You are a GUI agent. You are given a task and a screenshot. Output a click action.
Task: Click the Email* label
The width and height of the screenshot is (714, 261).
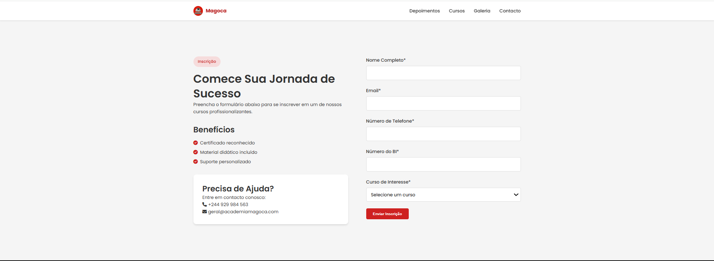click(x=373, y=91)
